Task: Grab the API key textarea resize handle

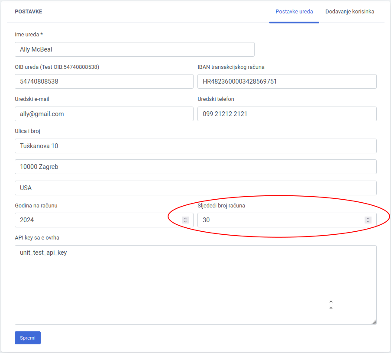Action: [374, 322]
